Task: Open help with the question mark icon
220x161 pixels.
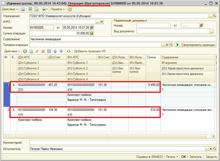Action: point(70,9)
